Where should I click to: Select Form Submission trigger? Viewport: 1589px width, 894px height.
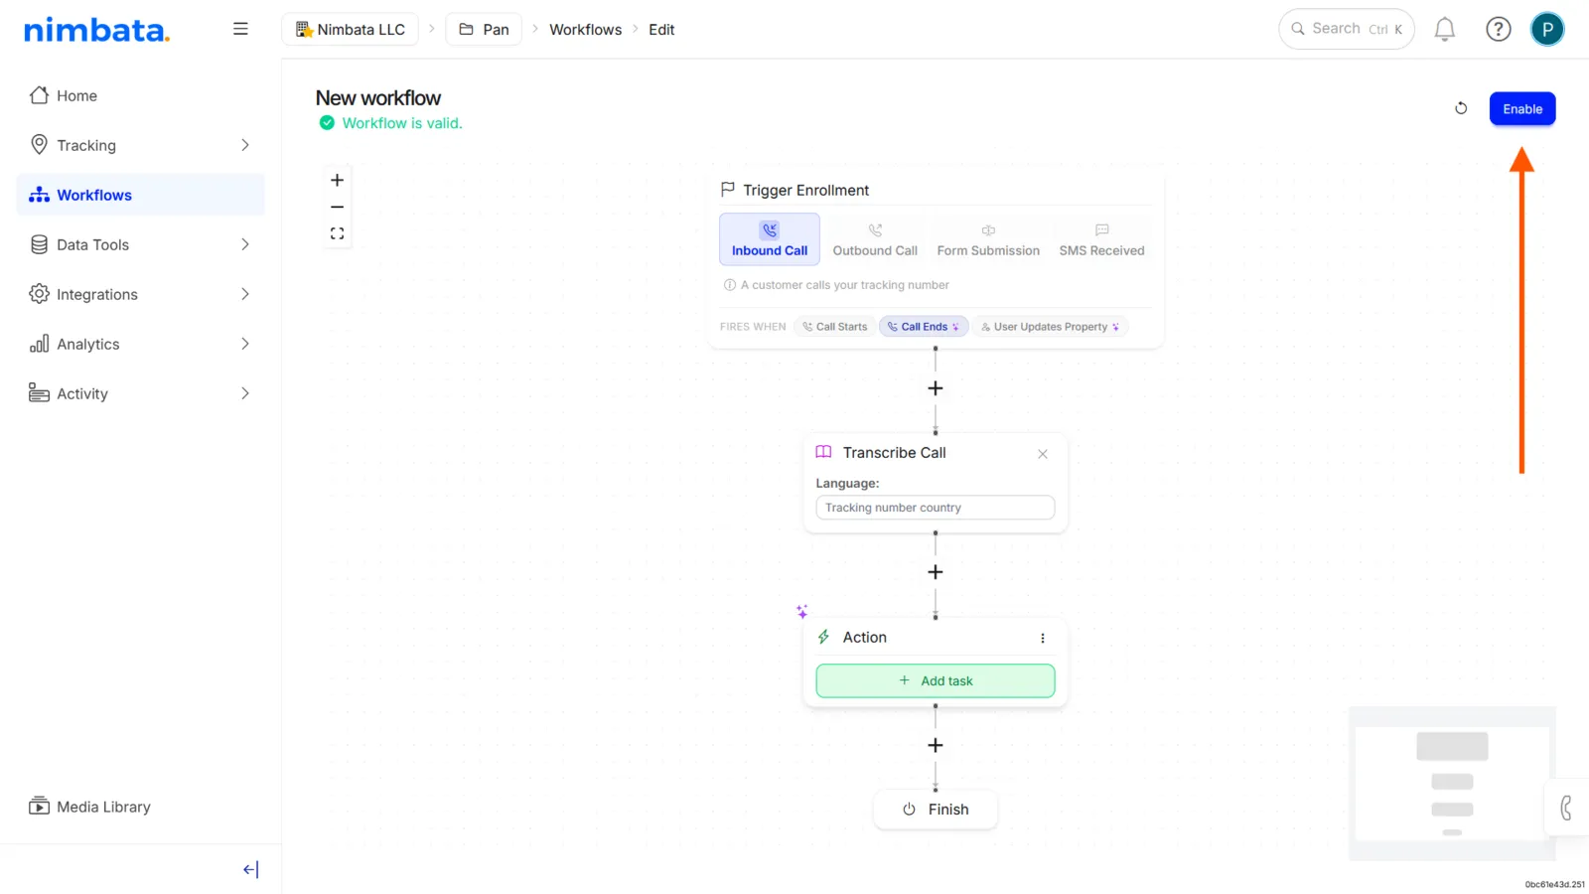(988, 239)
